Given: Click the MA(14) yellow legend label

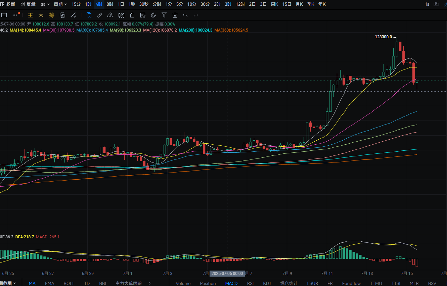Looking at the screenshot, I should 26,30.
